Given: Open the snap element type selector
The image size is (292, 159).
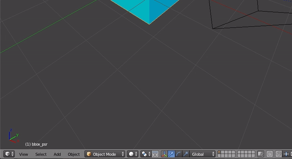Looking at the screenshot, I should point(287,154).
